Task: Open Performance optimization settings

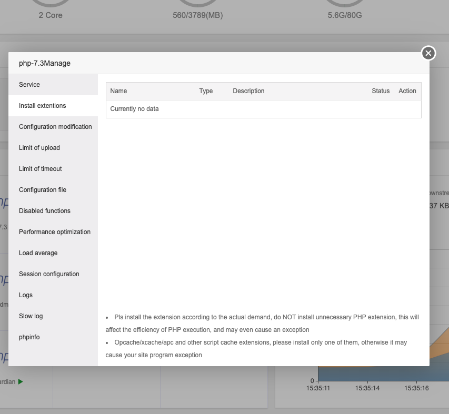Action: click(x=55, y=232)
